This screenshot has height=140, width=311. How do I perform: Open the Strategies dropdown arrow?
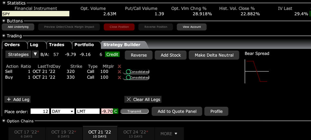35,54
